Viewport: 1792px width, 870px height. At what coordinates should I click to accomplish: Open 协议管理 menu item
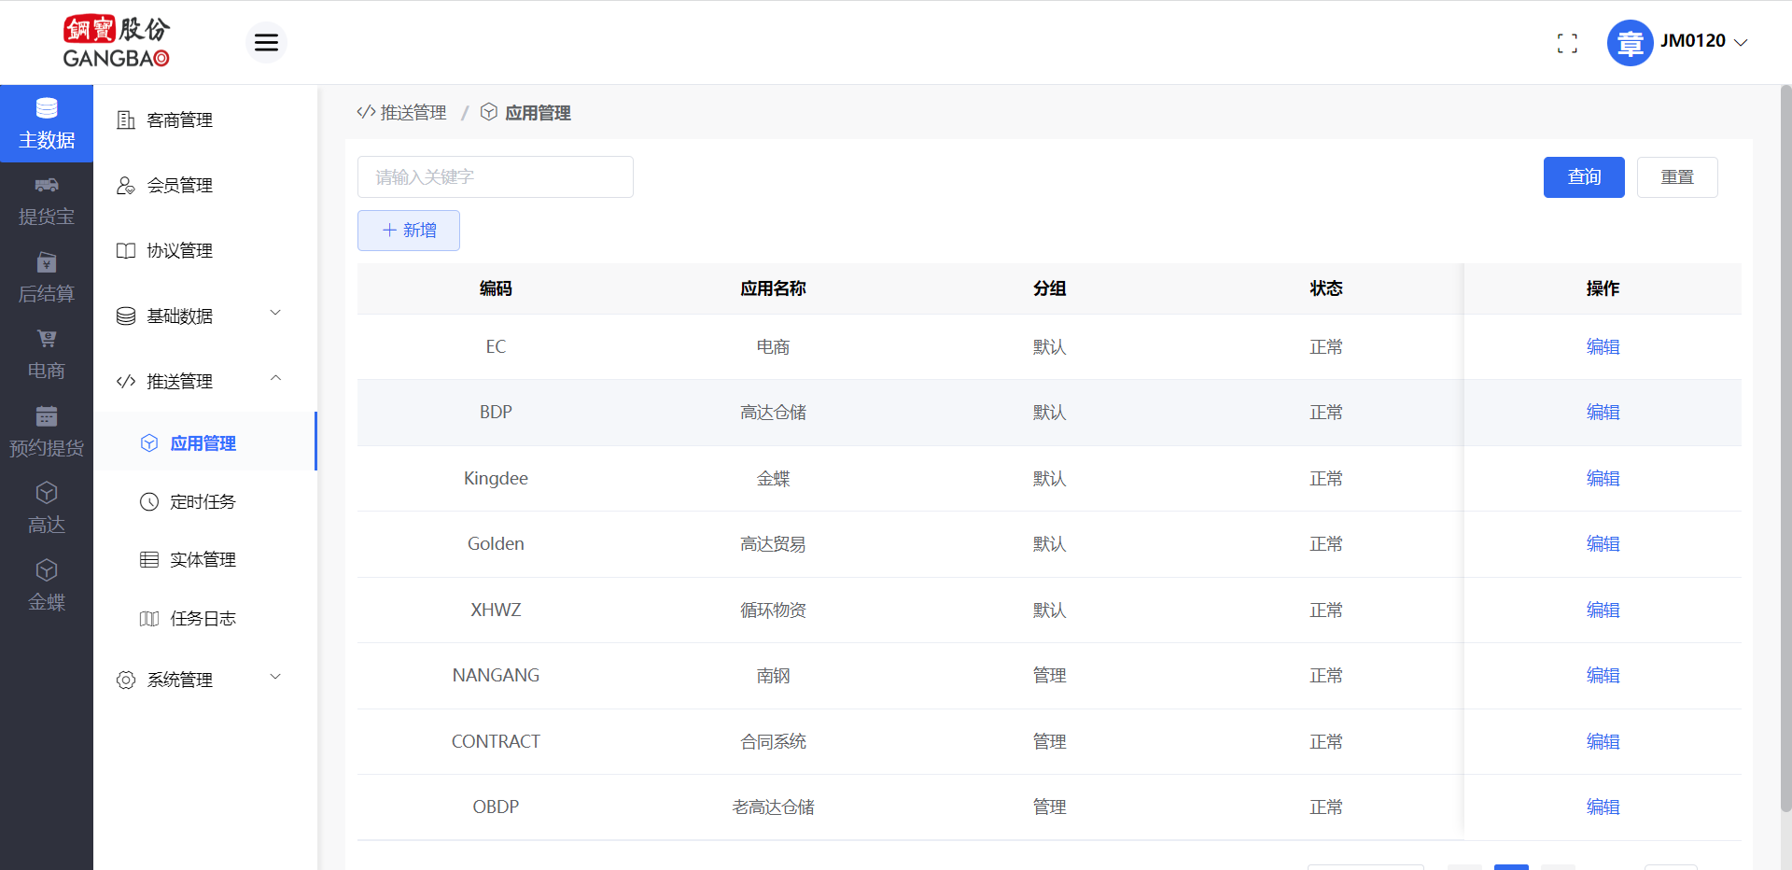205,250
